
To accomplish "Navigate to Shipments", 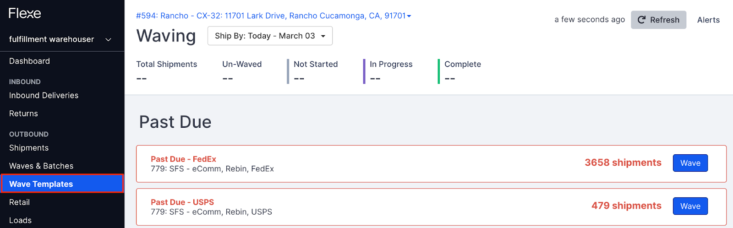I will 29,148.
